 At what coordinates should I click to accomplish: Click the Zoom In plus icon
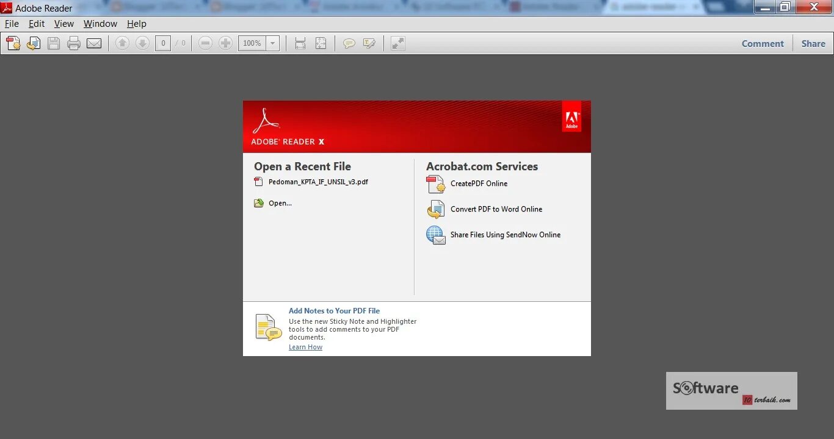coord(225,43)
